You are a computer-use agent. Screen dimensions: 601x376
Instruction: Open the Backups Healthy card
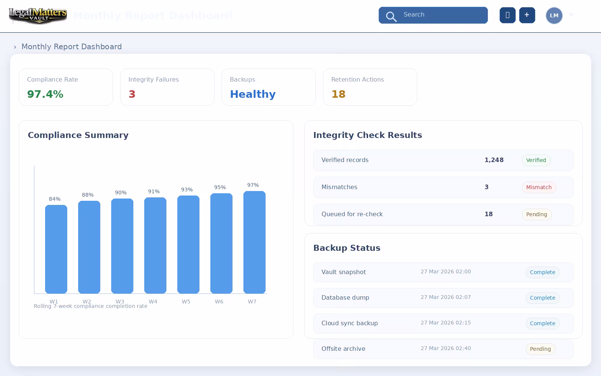(269, 87)
